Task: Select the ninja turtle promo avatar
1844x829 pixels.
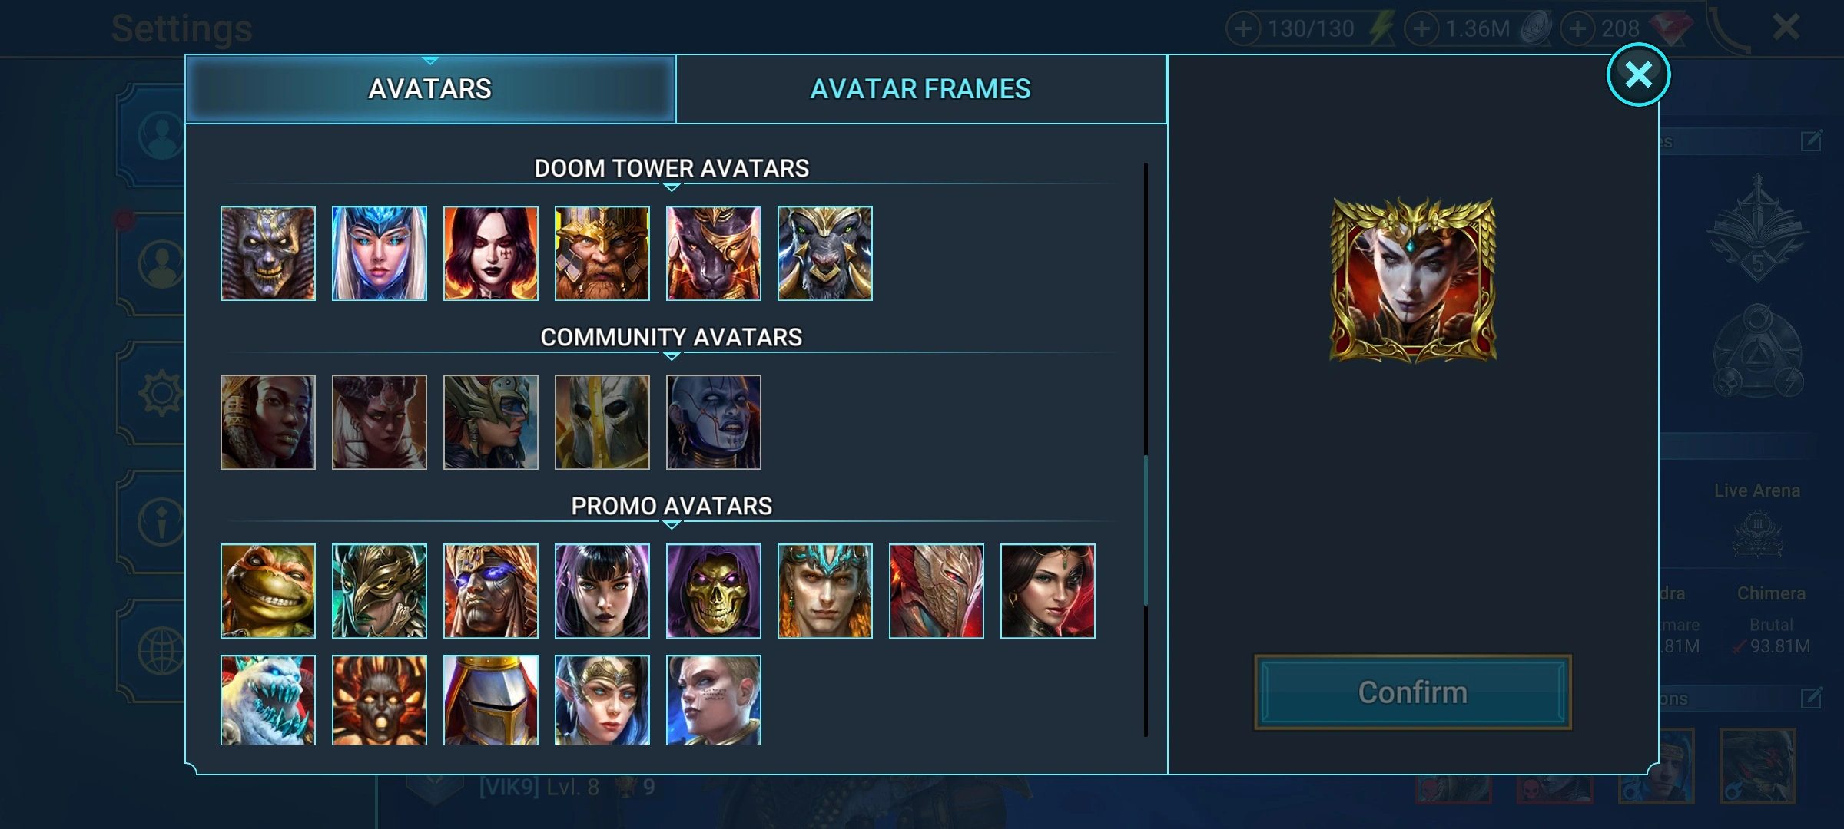Action: [267, 591]
